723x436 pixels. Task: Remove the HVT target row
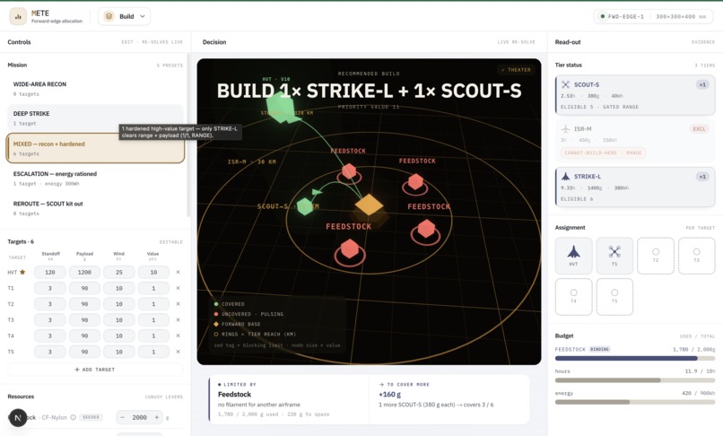coord(178,272)
